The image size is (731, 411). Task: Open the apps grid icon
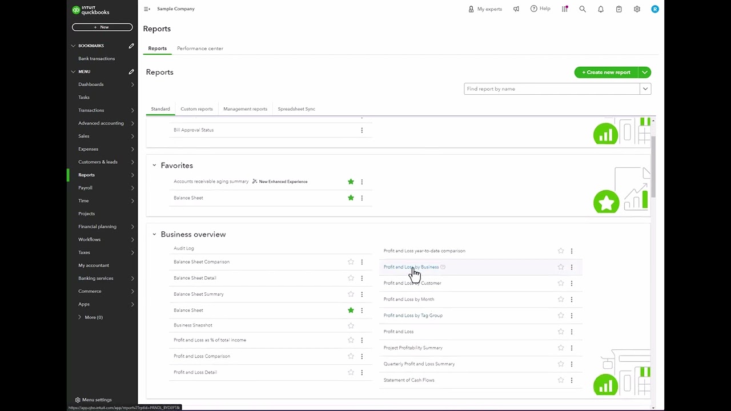[565, 9]
